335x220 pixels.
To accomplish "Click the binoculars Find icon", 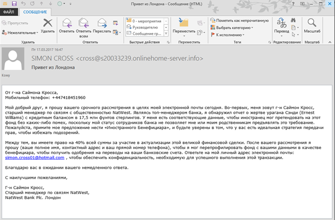I will point(293,20).
